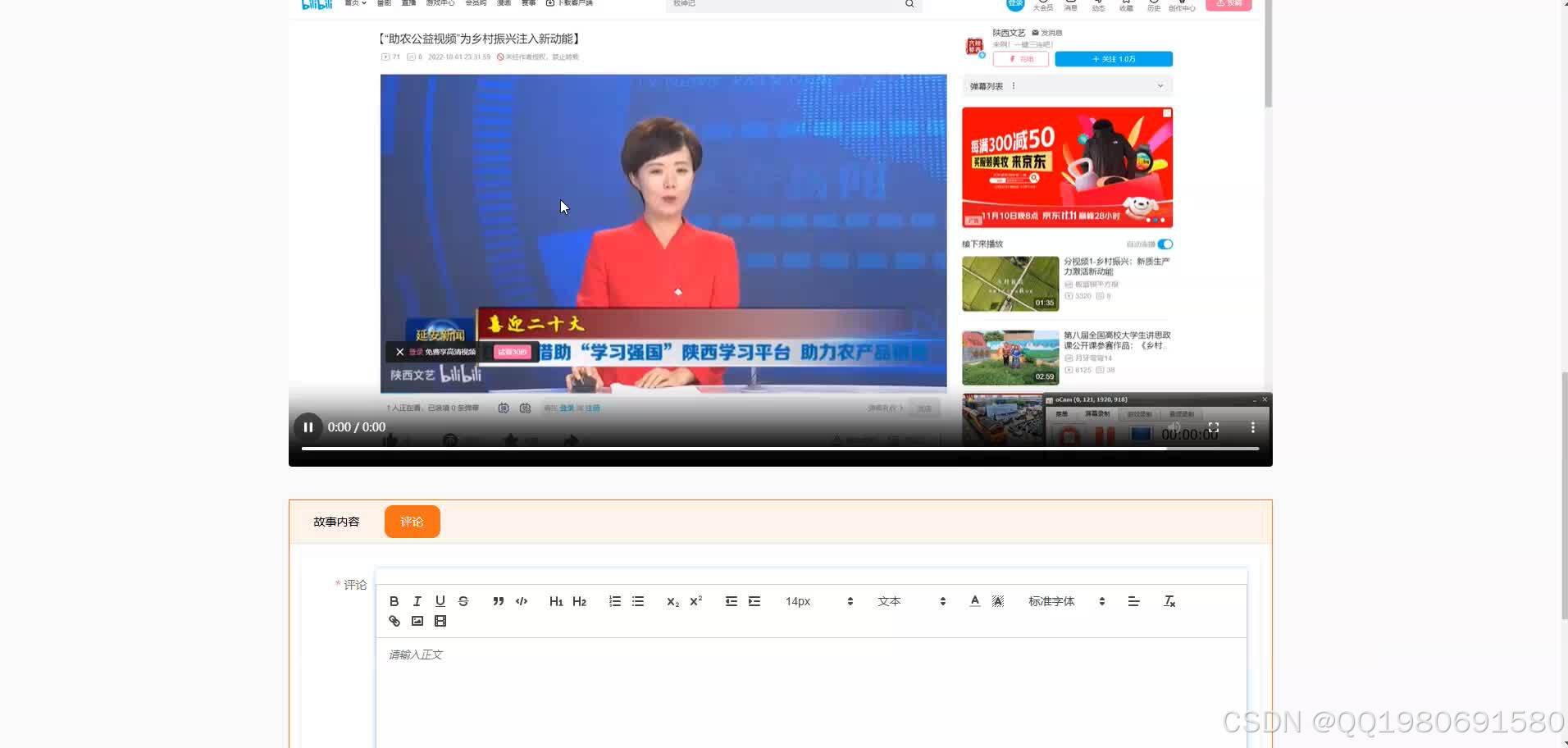Pause the video with the player control
Screen dimensions: 1568x748
[x=308, y=427]
